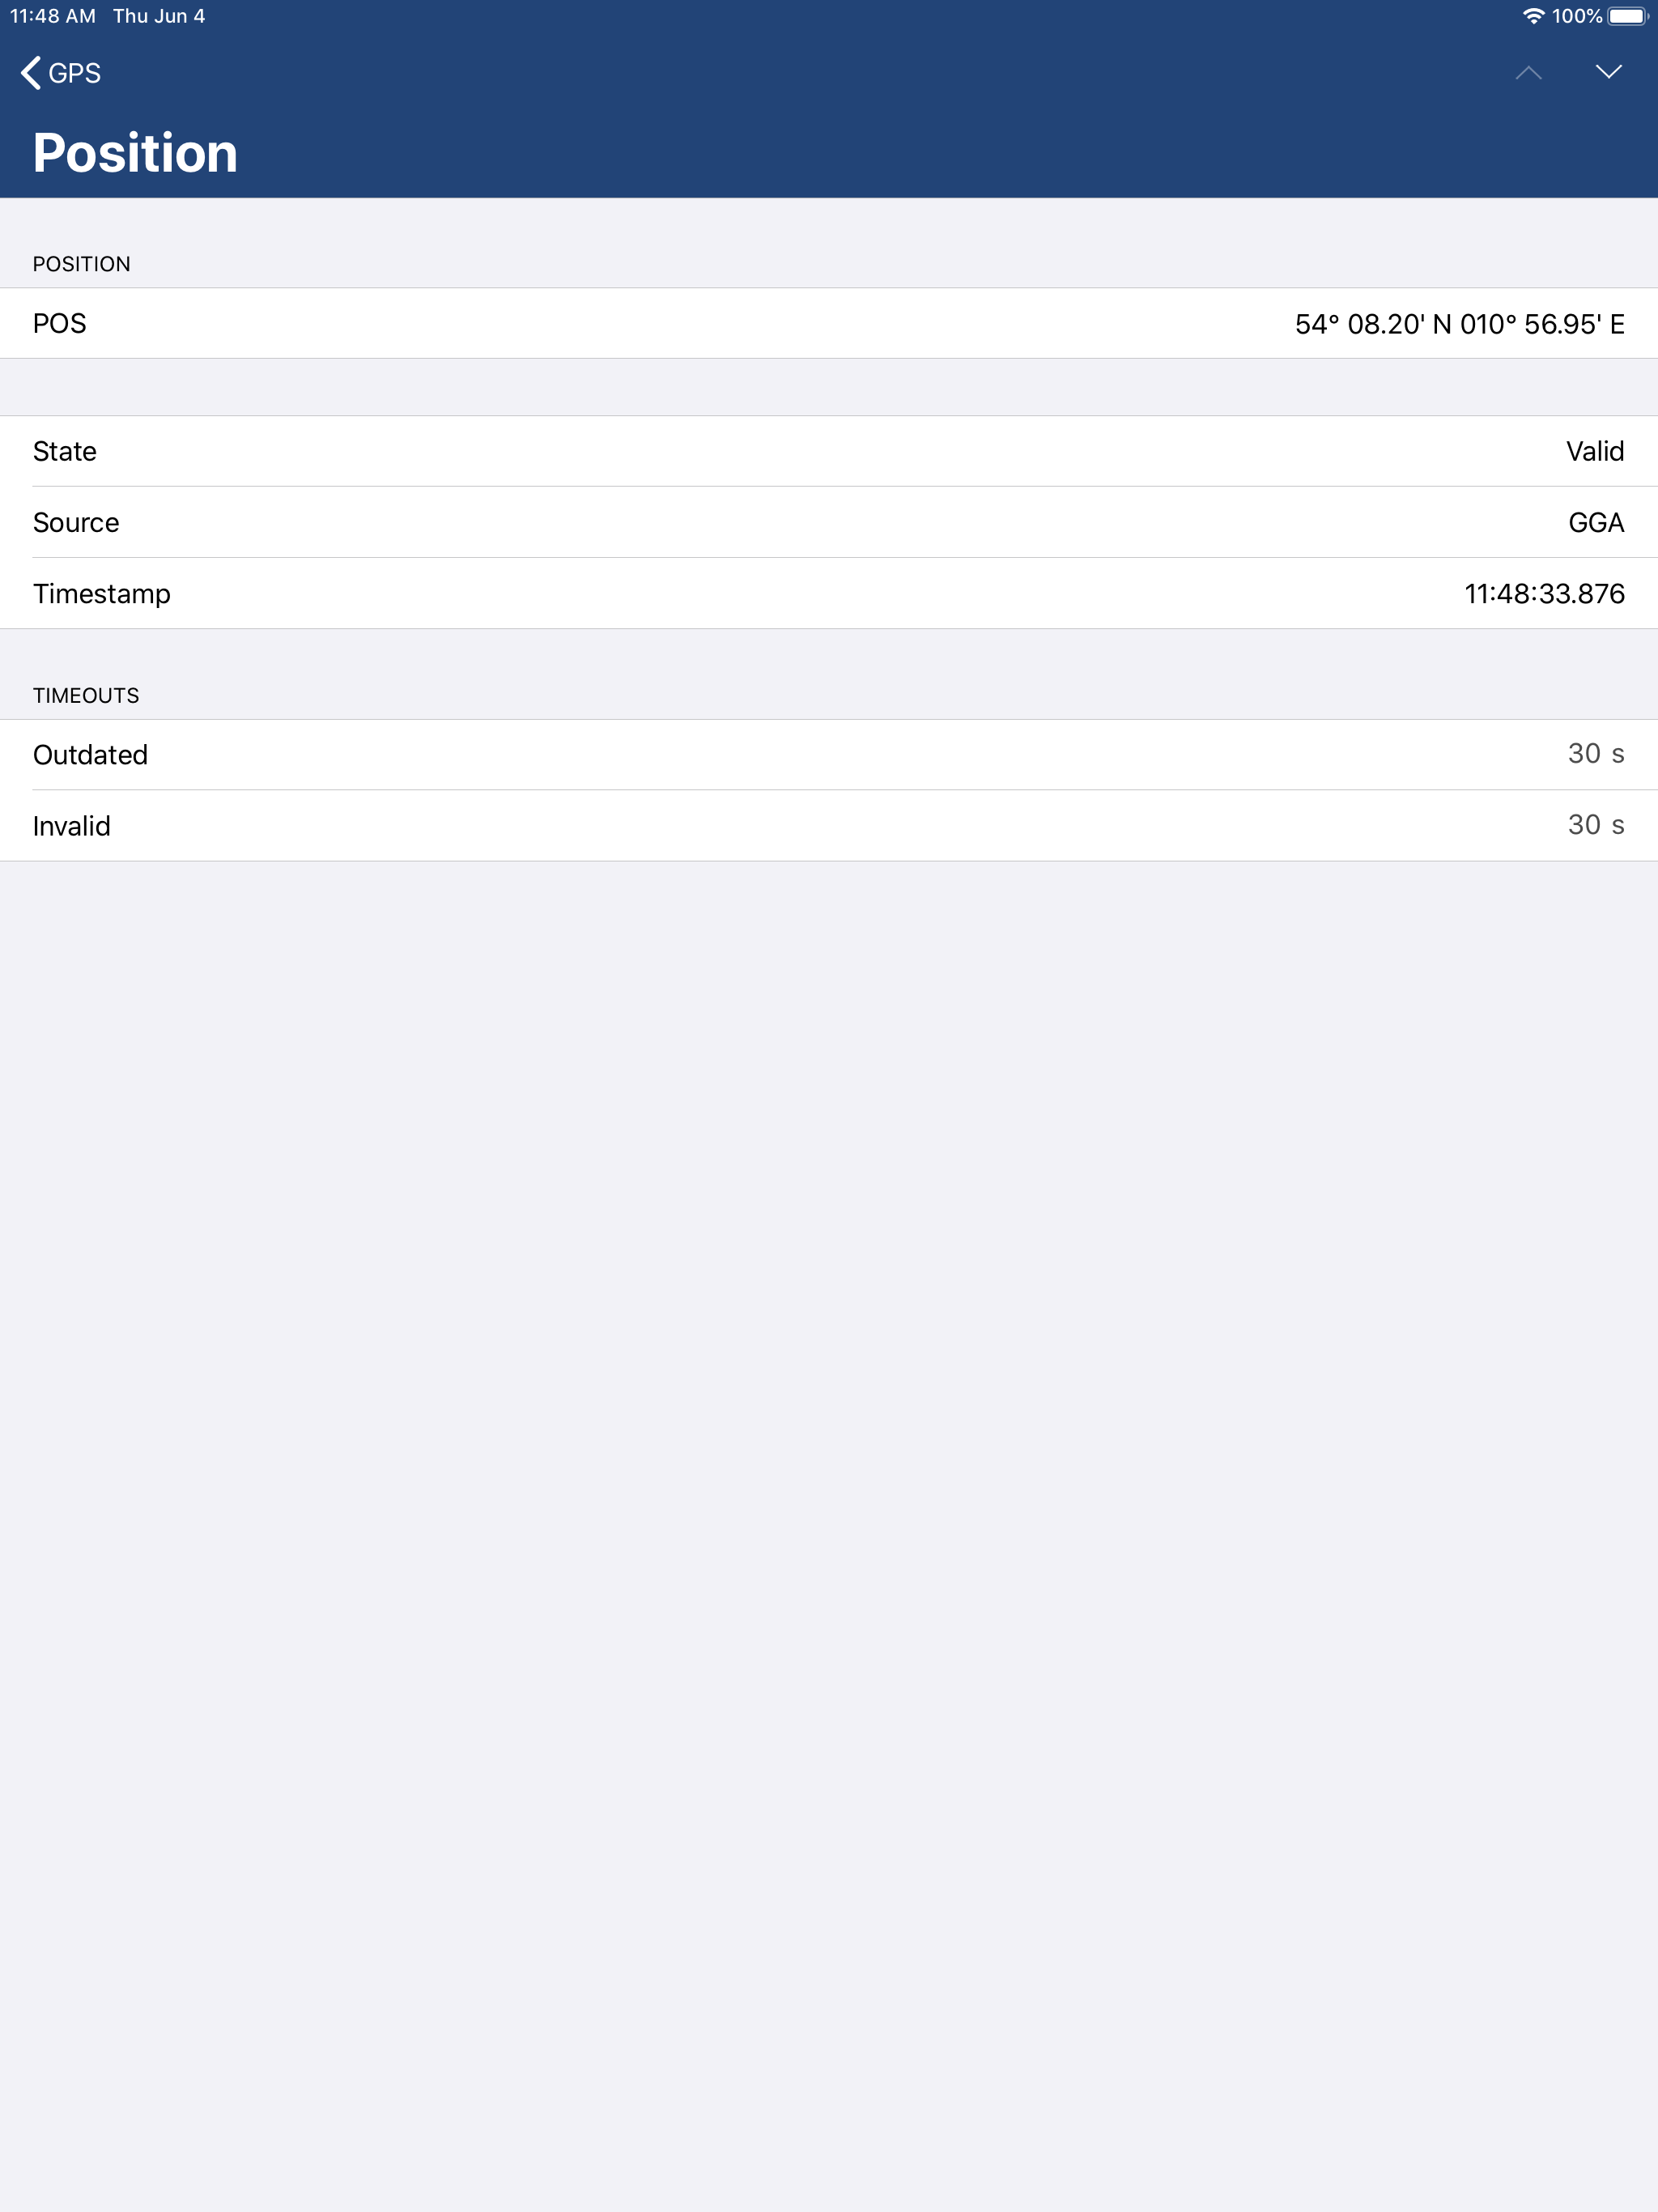Tap the Outdated timeout value field
The height and width of the screenshot is (2212, 1658).
click(x=1595, y=753)
